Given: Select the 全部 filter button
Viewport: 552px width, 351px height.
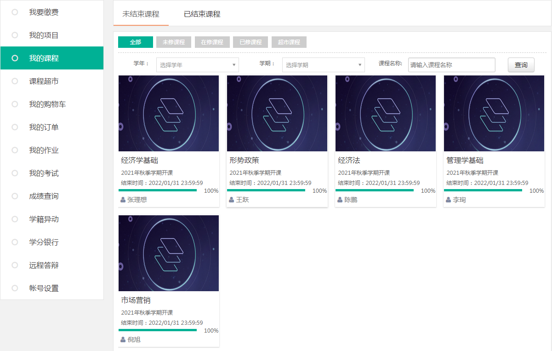Looking at the screenshot, I should (x=136, y=42).
